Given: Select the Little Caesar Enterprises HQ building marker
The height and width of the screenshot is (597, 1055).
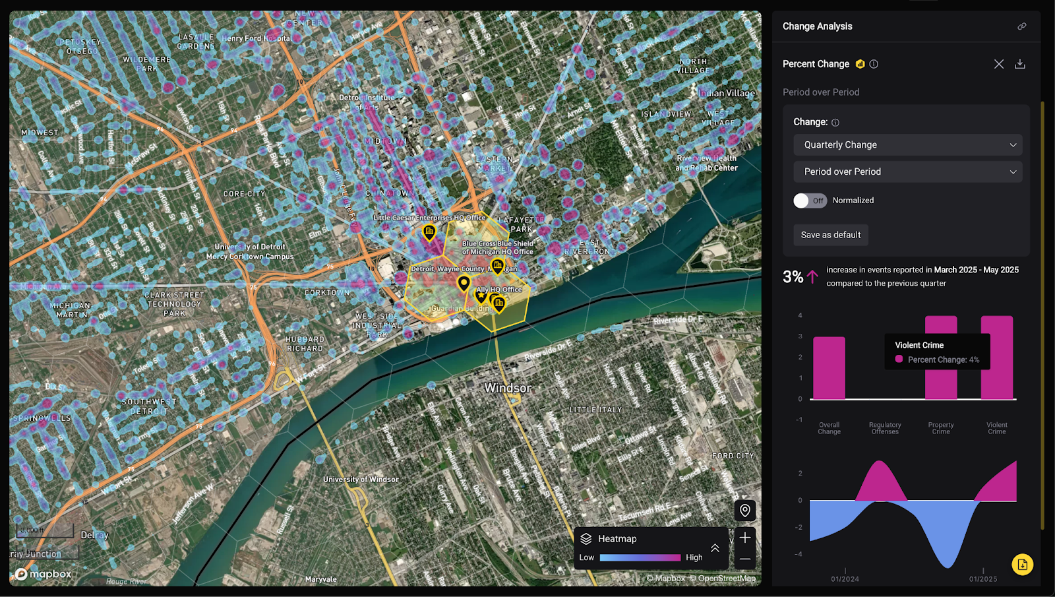Looking at the screenshot, I should tap(429, 233).
